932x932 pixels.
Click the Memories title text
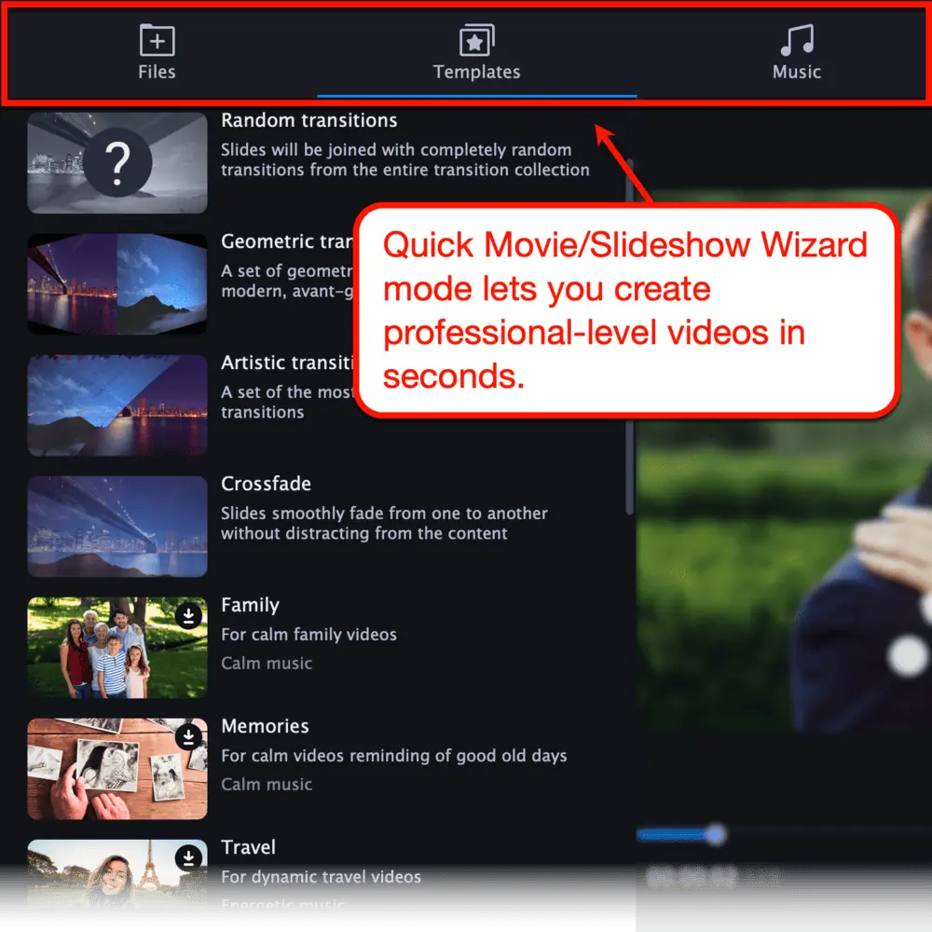coord(265,726)
